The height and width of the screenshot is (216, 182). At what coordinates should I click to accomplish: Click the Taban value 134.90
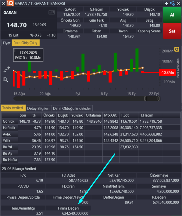click(x=102, y=37)
